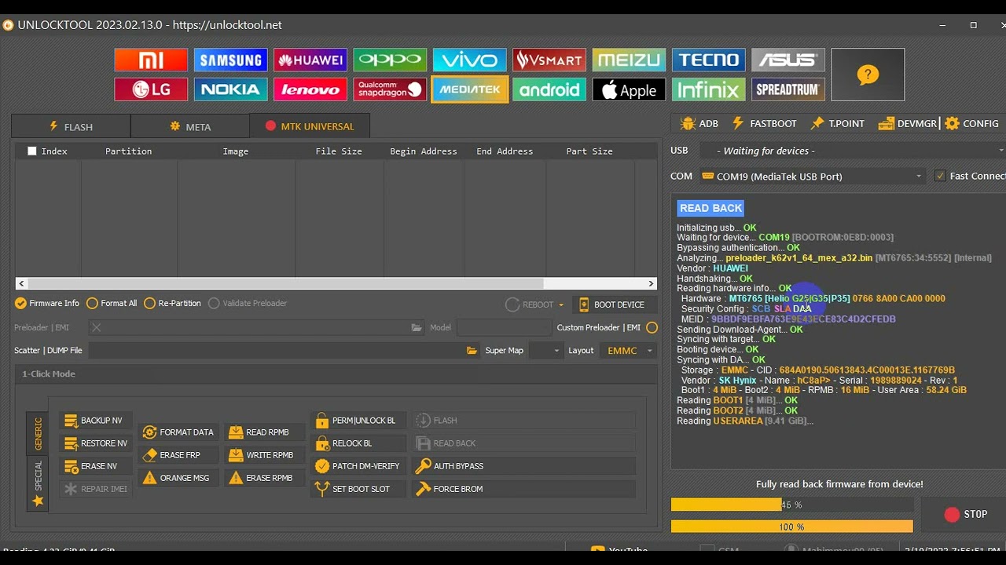Select the Nokia brand icon
Viewport: 1006px width, 565px height.
(x=231, y=89)
